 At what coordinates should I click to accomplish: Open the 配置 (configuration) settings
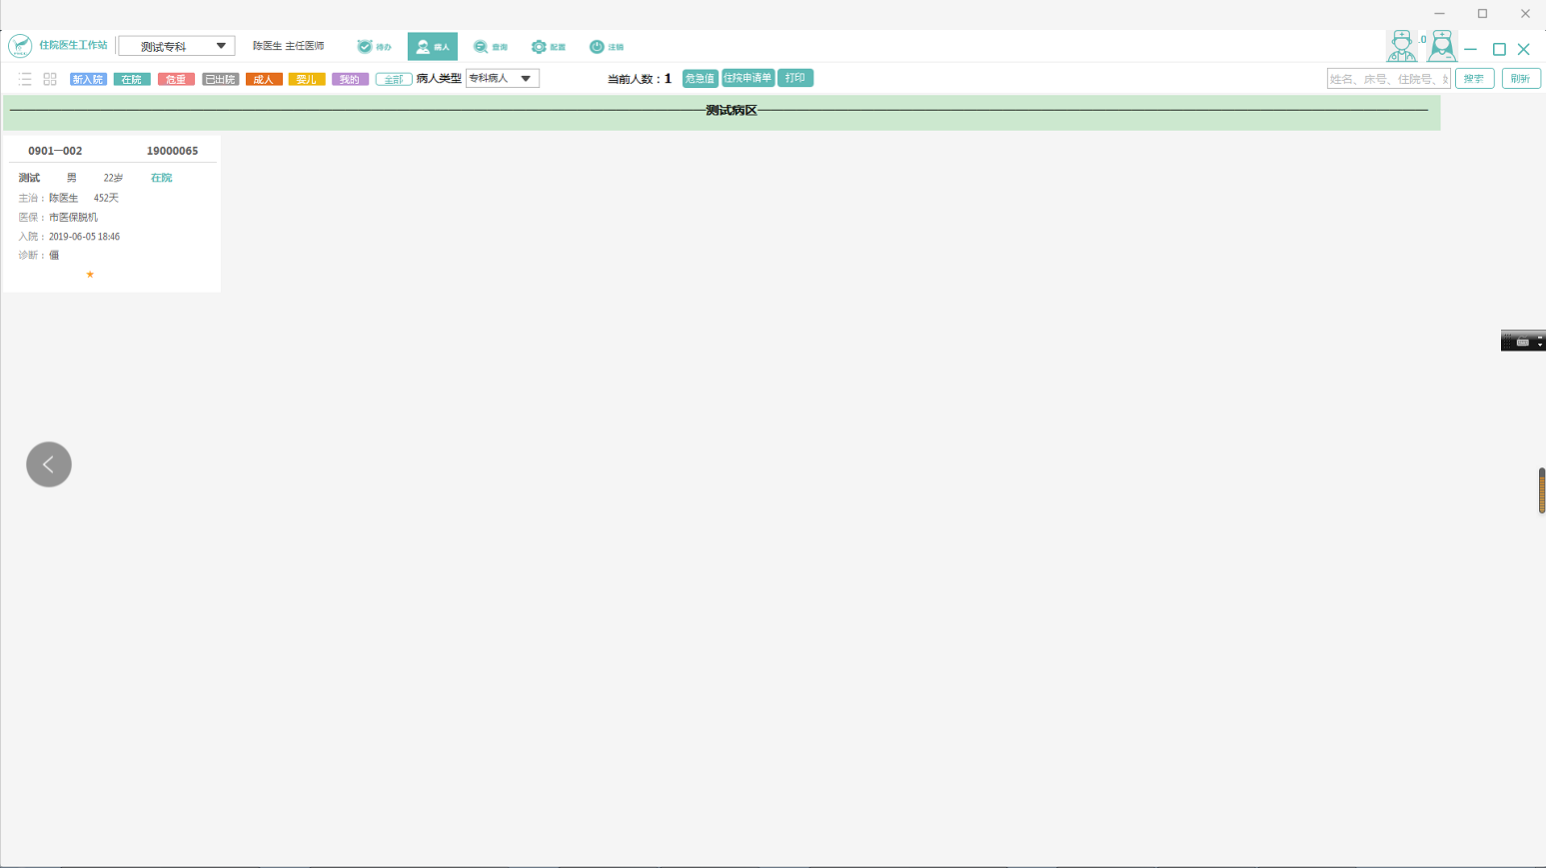pos(549,46)
